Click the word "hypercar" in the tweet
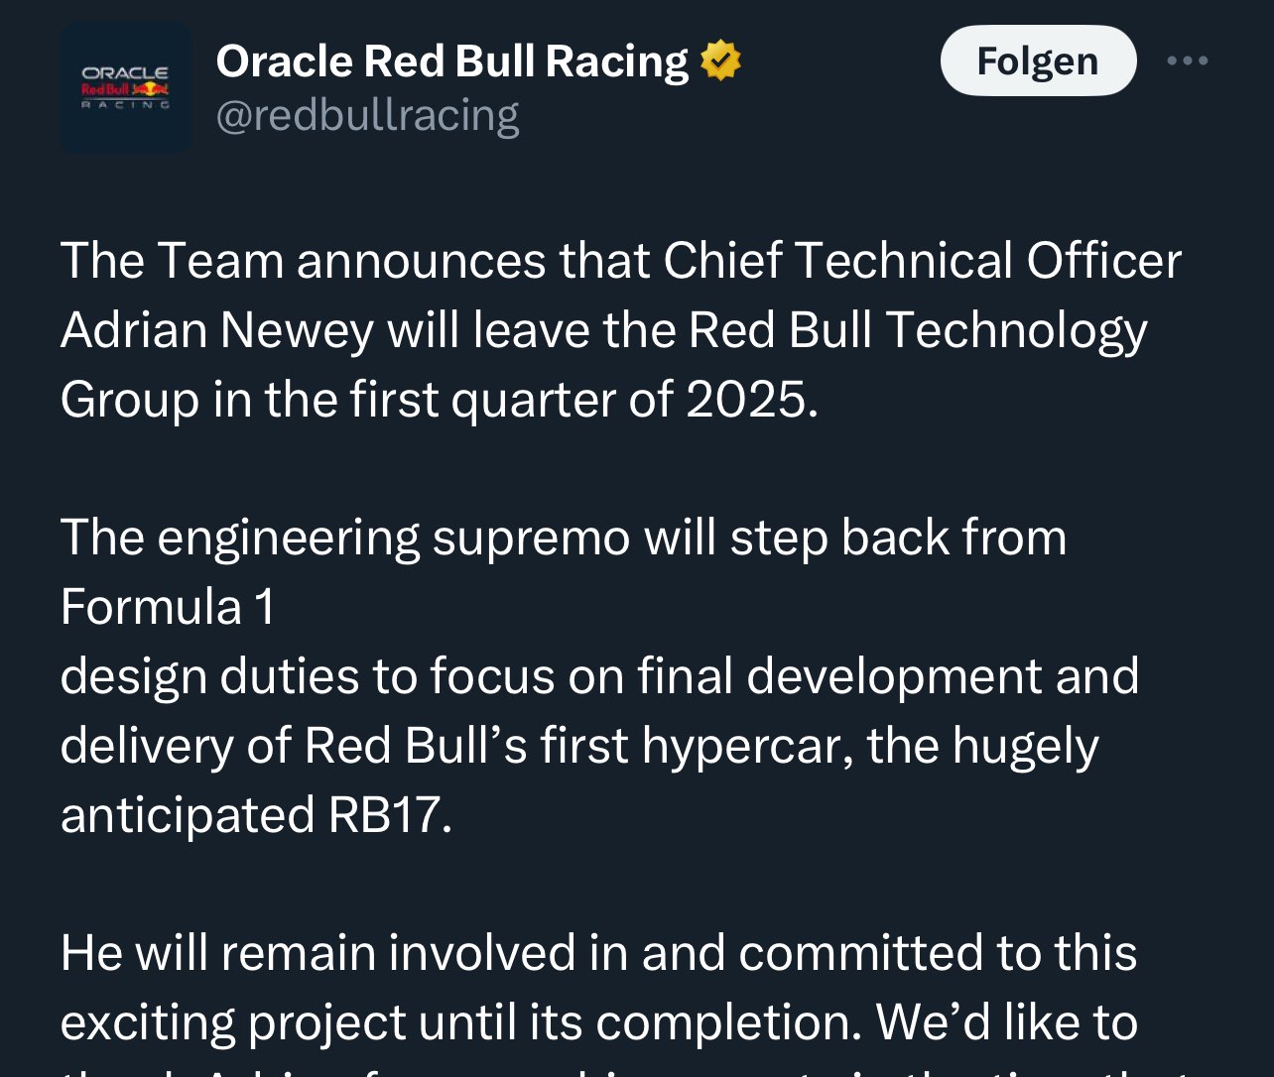Image resolution: width=1274 pixels, height=1077 pixels. point(747,747)
